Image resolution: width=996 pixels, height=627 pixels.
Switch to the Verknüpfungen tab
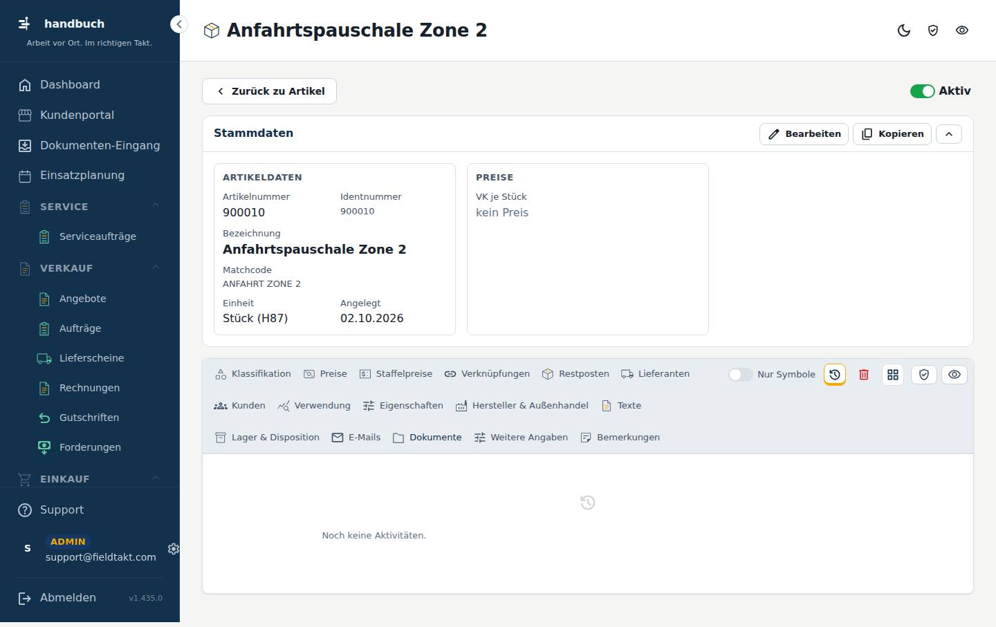(x=487, y=374)
